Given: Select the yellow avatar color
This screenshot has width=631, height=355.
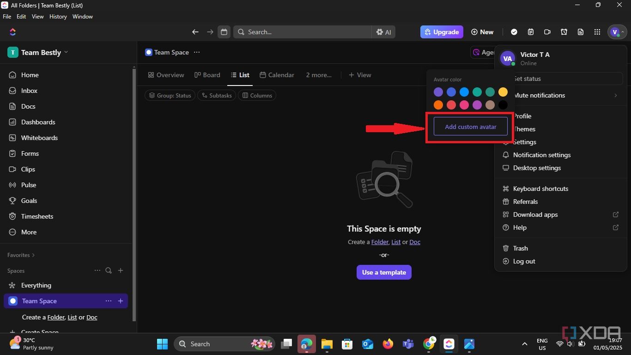Looking at the screenshot, I should [x=503, y=92].
